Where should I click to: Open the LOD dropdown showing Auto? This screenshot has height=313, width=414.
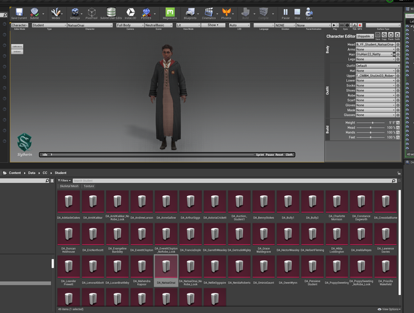click(239, 25)
